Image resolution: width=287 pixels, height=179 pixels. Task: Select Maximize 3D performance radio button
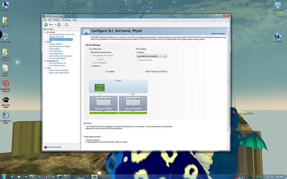coord(92,52)
